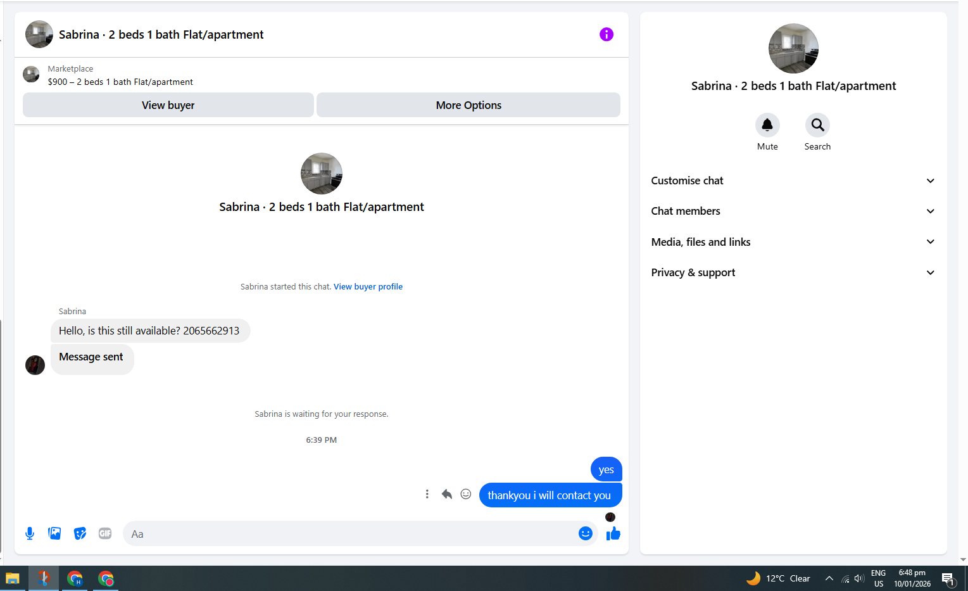Click the 6:39 PM timestamp
The height and width of the screenshot is (591, 968).
pyautogui.click(x=322, y=440)
